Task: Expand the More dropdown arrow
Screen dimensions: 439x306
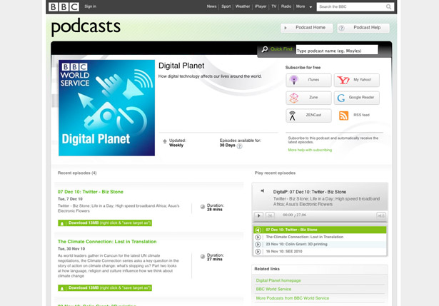Action: point(311,7)
